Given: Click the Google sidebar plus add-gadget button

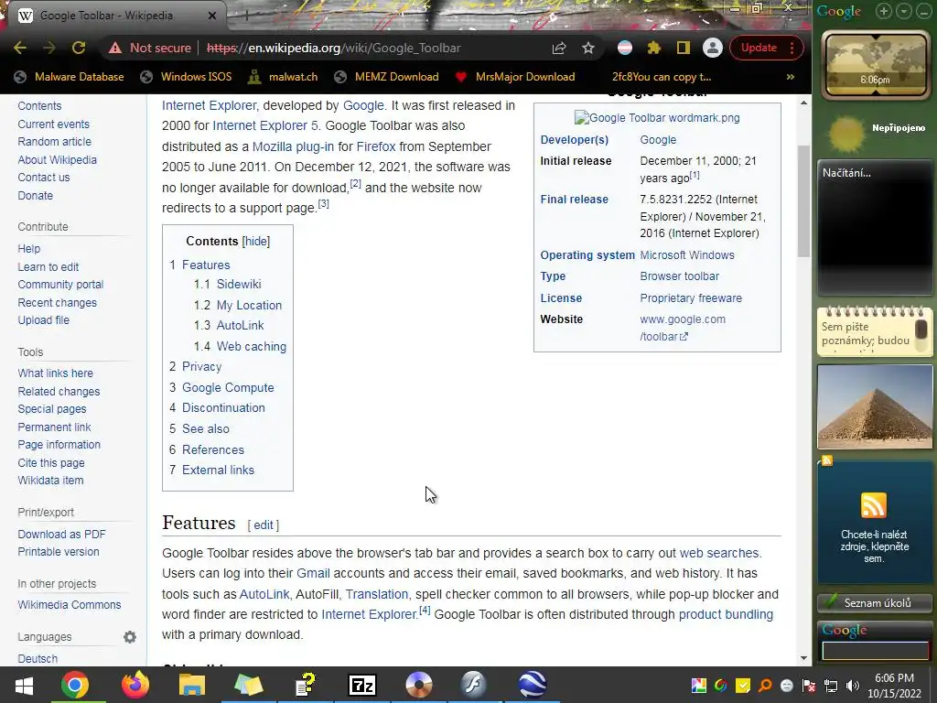Looking at the screenshot, I should [x=884, y=11].
